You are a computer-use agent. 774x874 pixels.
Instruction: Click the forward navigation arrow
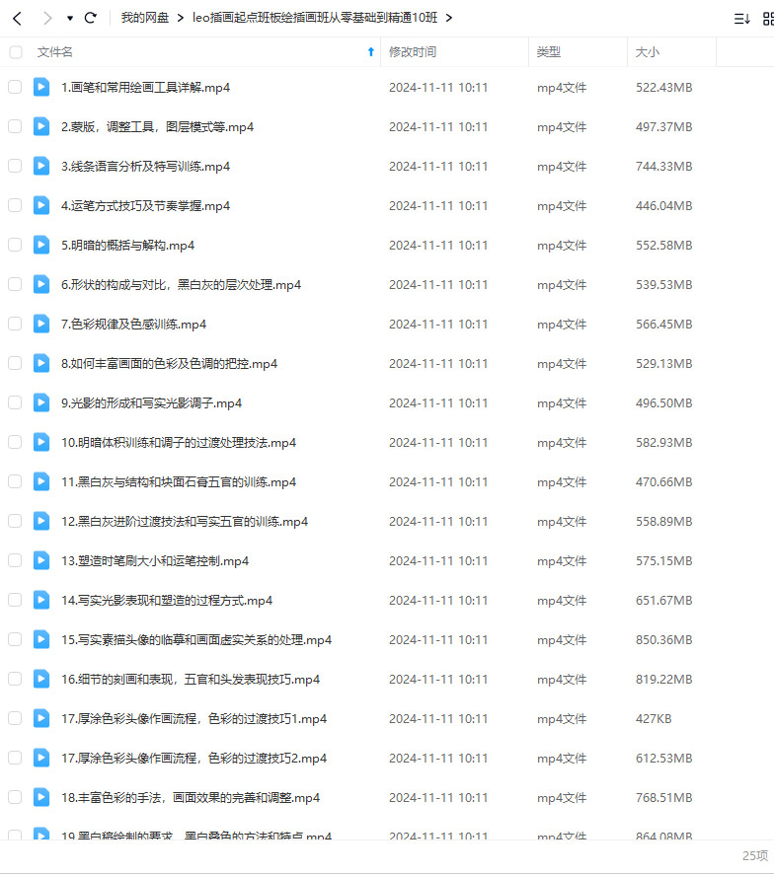(47, 19)
